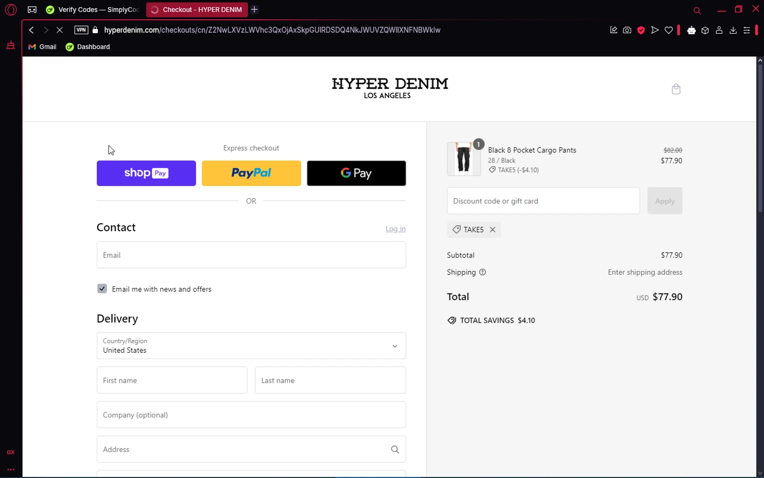Open the robot-head extension icon
764x478 pixels.
(x=691, y=30)
